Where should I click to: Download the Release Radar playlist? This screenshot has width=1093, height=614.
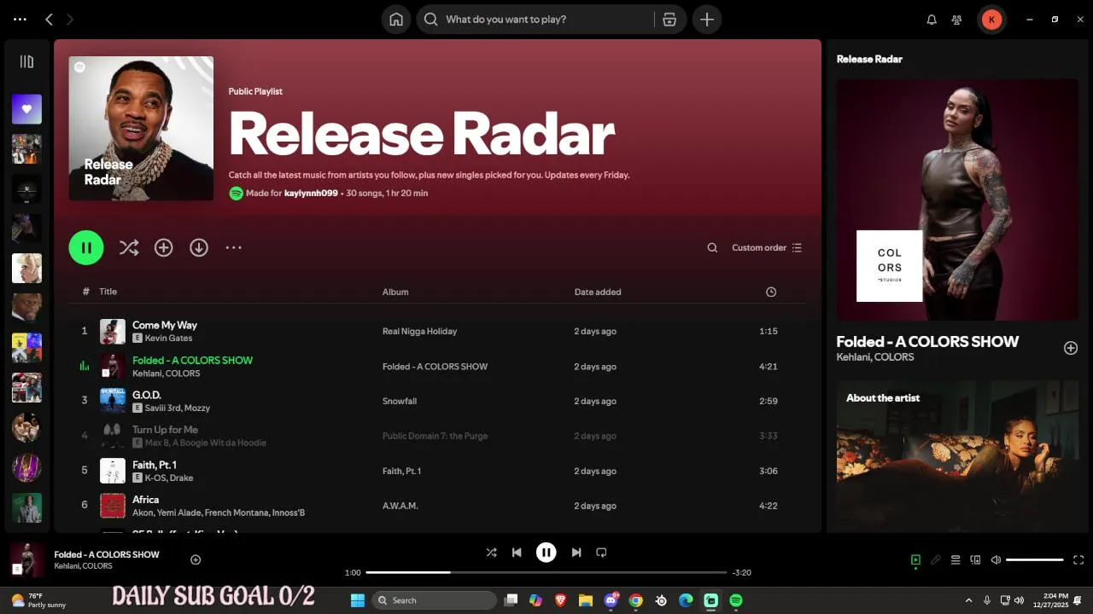pyautogui.click(x=199, y=247)
